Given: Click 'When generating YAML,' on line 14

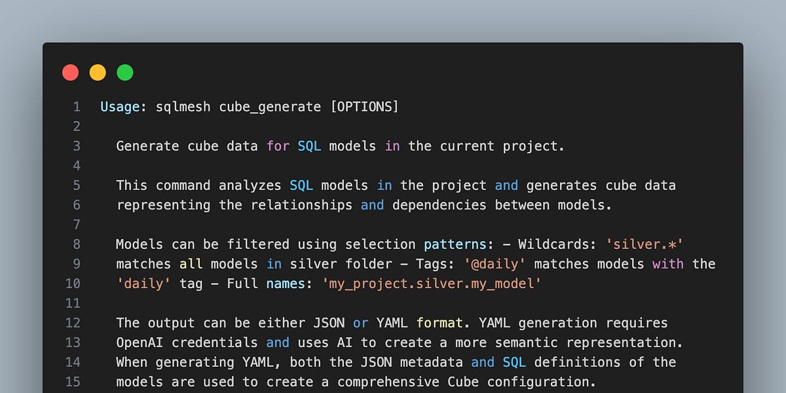Looking at the screenshot, I should tap(198, 362).
